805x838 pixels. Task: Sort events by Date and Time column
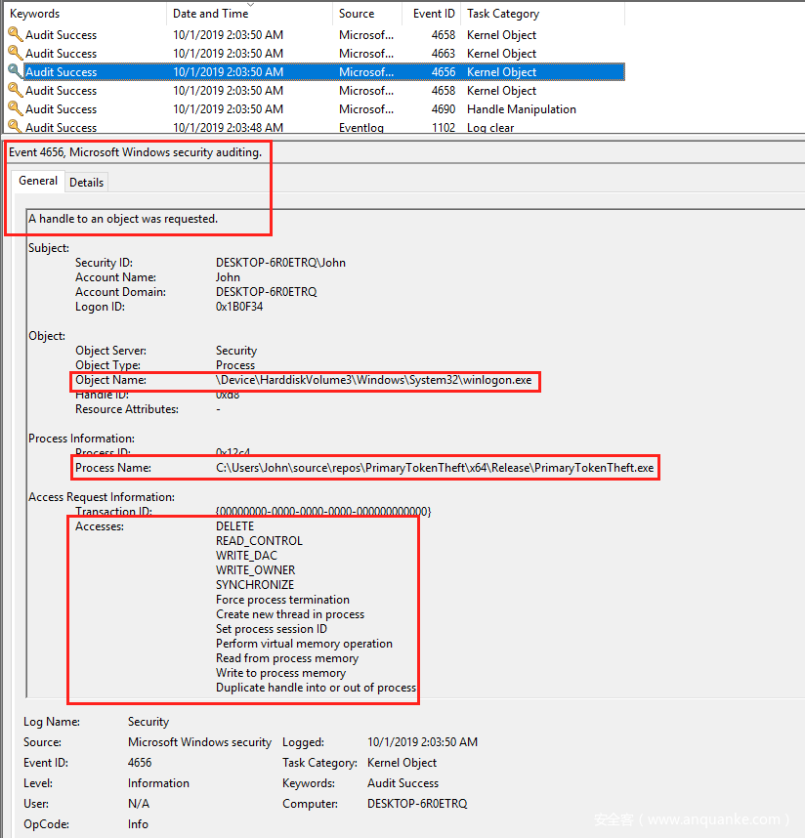(x=210, y=14)
